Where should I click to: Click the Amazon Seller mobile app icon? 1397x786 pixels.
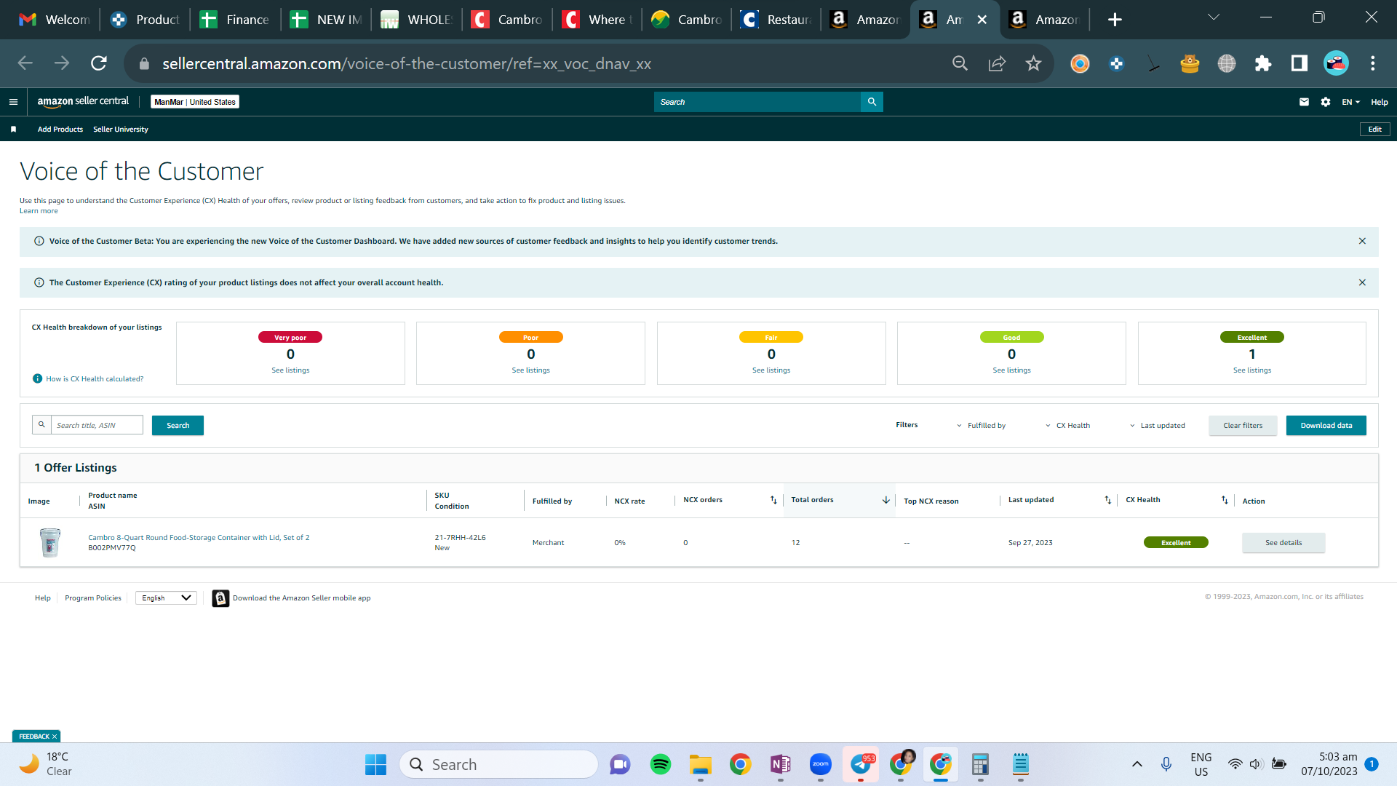(x=220, y=598)
